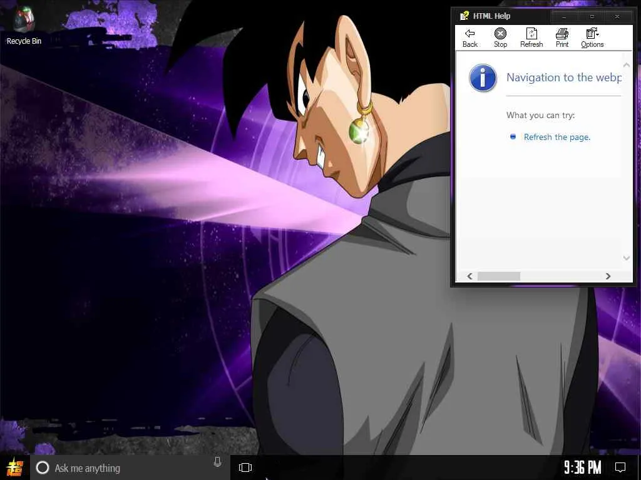The width and height of the screenshot is (641, 480).
Task: Minimize the HTML Help window
Action: coord(564,17)
